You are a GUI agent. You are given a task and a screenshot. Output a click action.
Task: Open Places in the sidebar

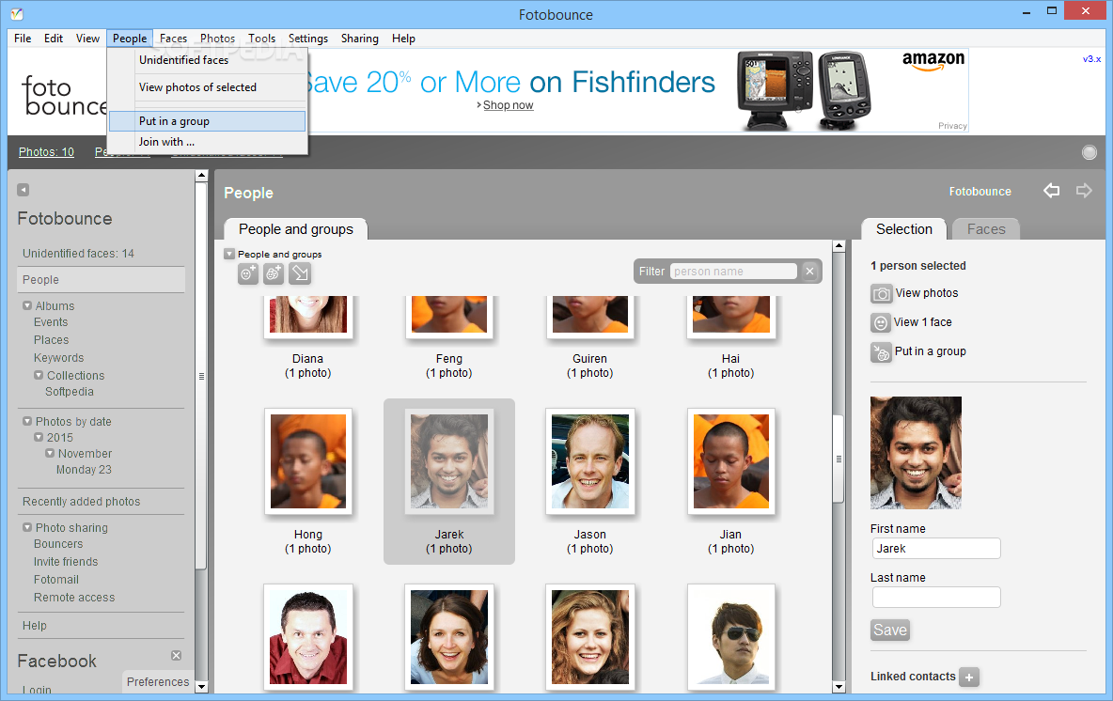click(x=51, y=340)
